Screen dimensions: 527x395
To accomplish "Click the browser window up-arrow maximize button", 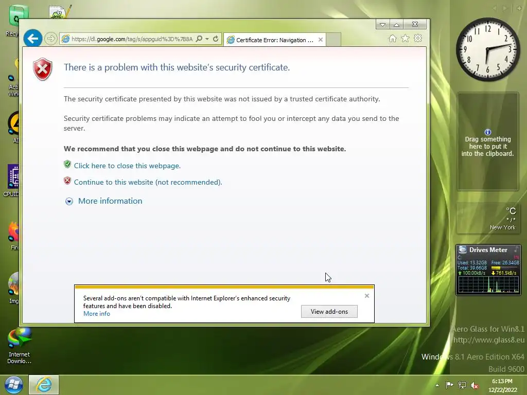I will (396, 25).
